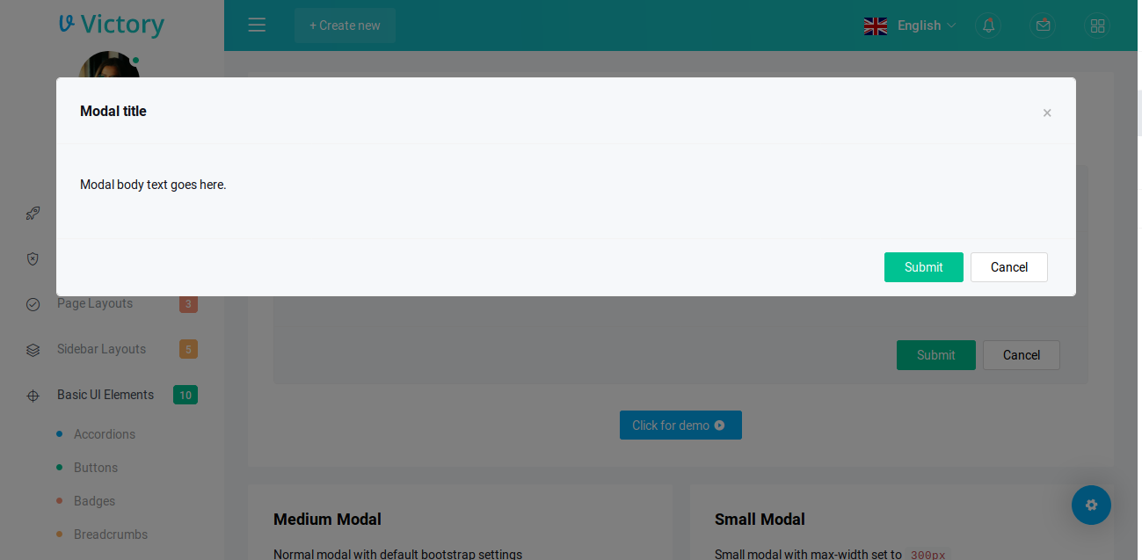Click the rocket icon in sidebar

click(x=33, y=213)
